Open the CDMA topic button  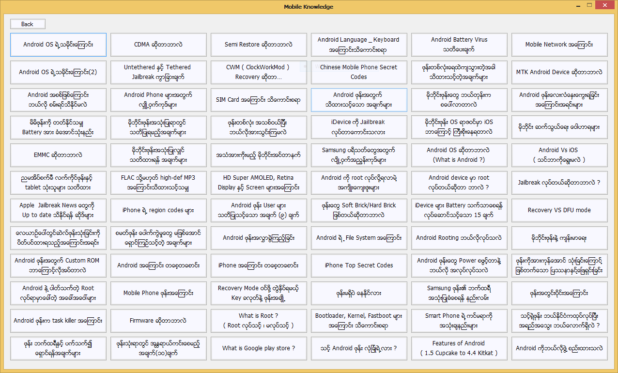tap(158, 45)
